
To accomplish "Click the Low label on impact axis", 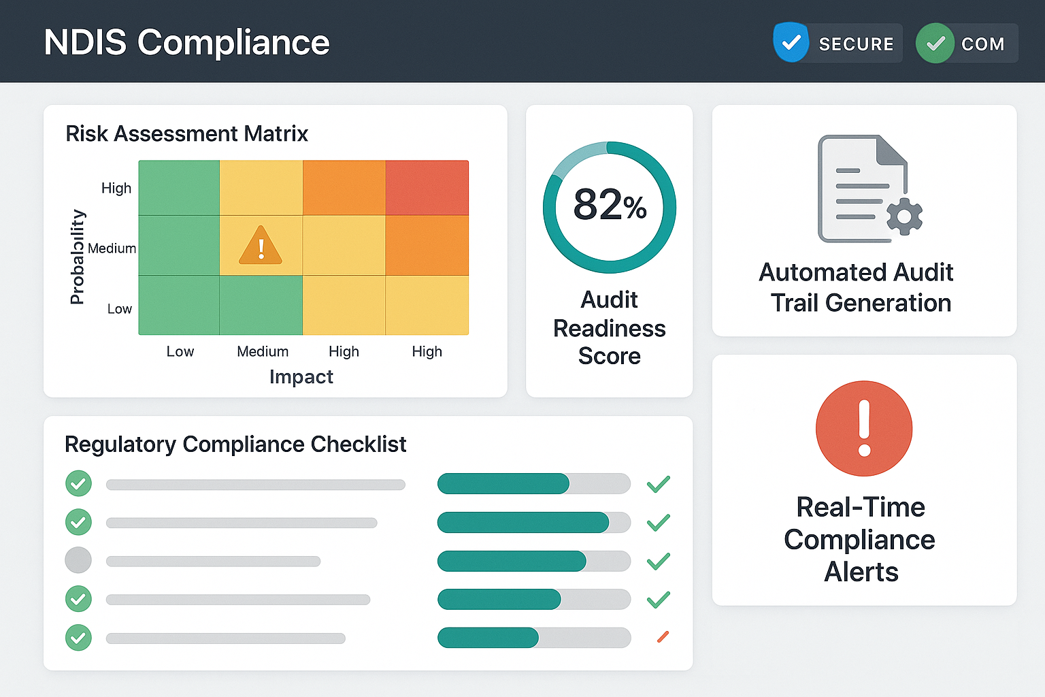I will [x=180, y=351].
